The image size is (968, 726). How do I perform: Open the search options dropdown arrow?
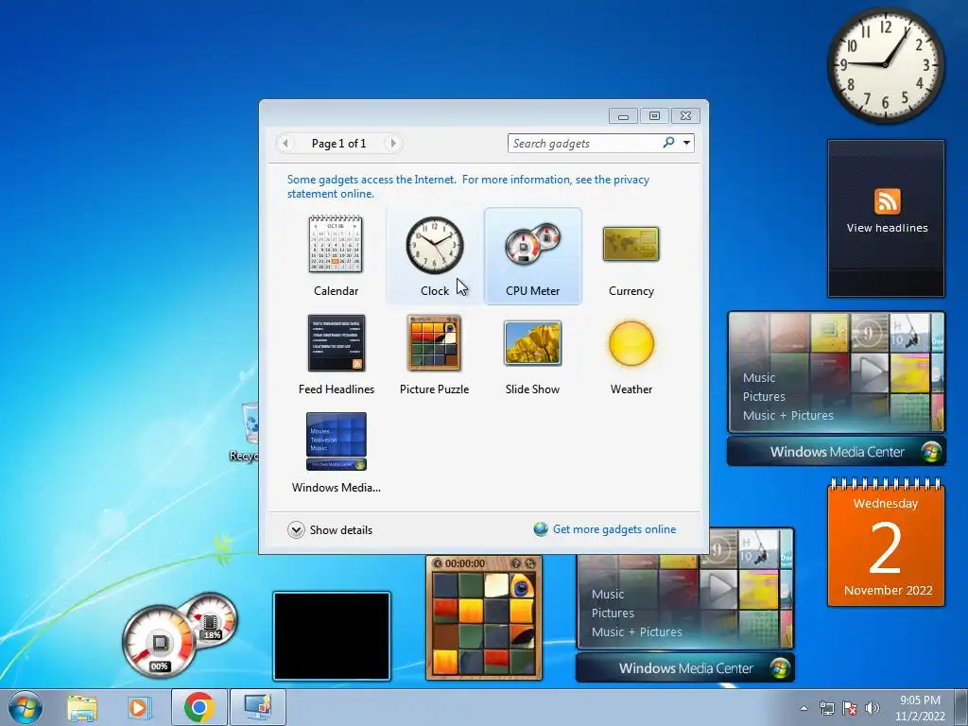686,143
